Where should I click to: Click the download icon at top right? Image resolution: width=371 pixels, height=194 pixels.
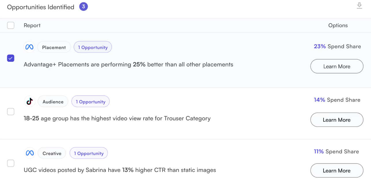pos(359,6)
